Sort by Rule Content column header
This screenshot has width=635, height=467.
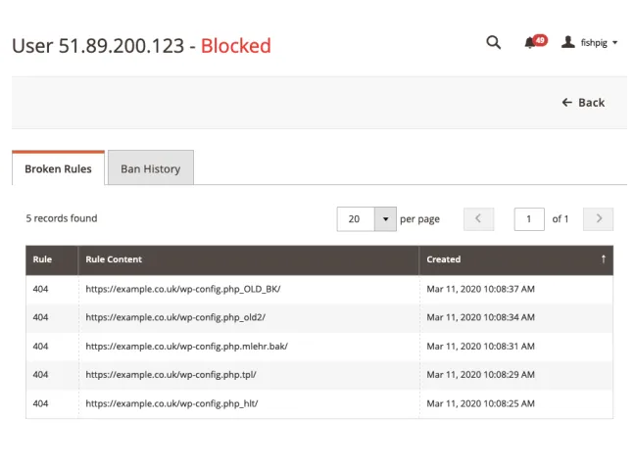click(x=114, y=259)
